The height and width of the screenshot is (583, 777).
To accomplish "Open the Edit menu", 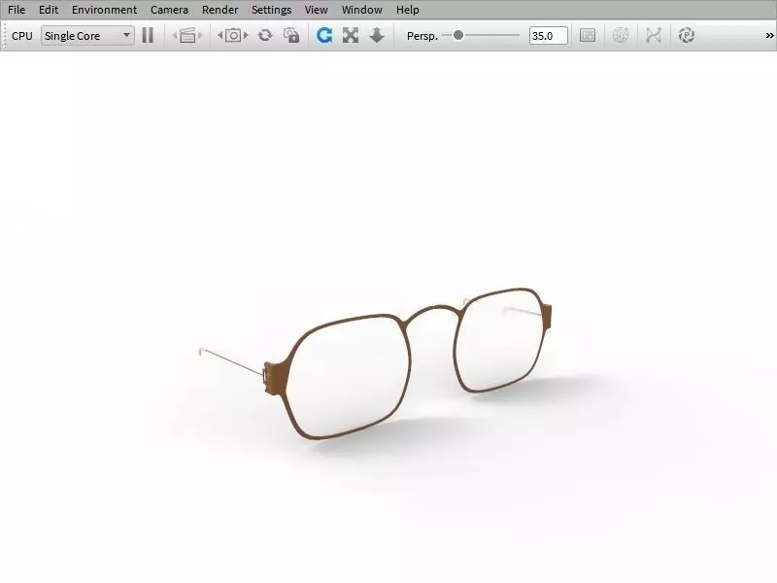I will coord(49,10).
